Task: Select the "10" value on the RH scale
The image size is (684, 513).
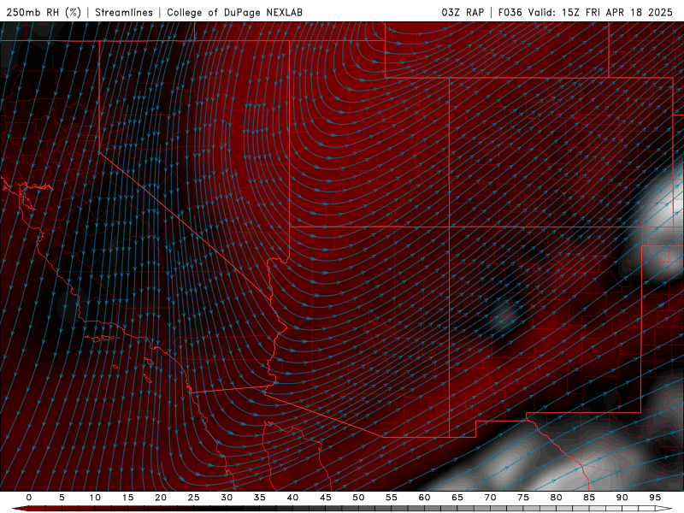Action: click(x=95, y=498)
